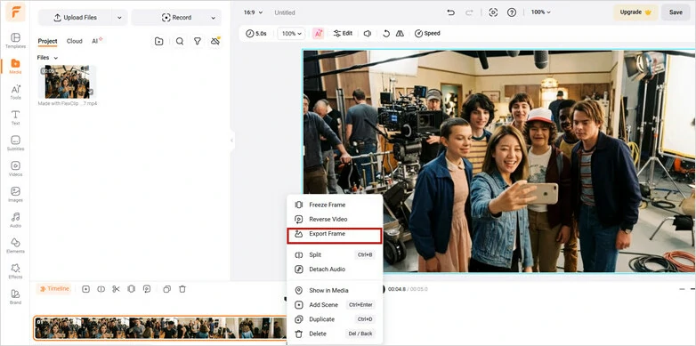Viewport: 696px width, 346px height.
Task: Open the Speed settings button
Action: (427, 33)
